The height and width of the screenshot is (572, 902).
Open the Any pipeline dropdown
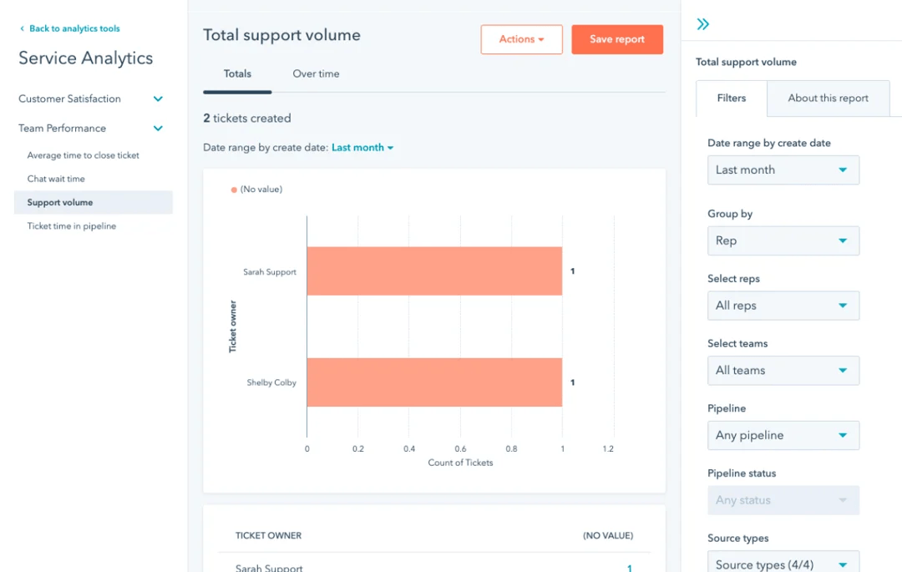click(783, 435)
